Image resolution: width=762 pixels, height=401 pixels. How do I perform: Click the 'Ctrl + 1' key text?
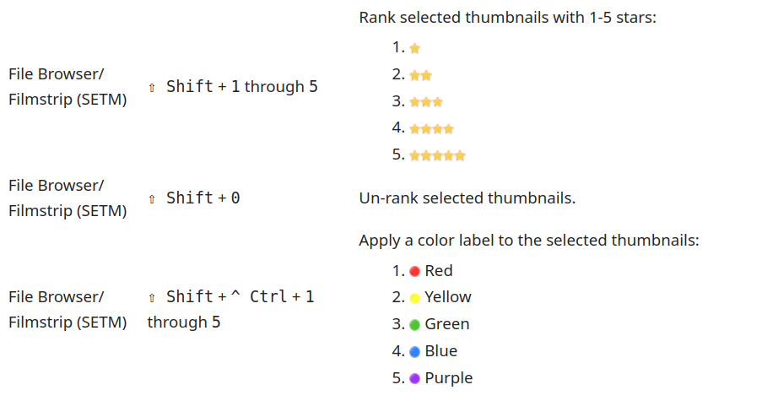tap(282, 297)
